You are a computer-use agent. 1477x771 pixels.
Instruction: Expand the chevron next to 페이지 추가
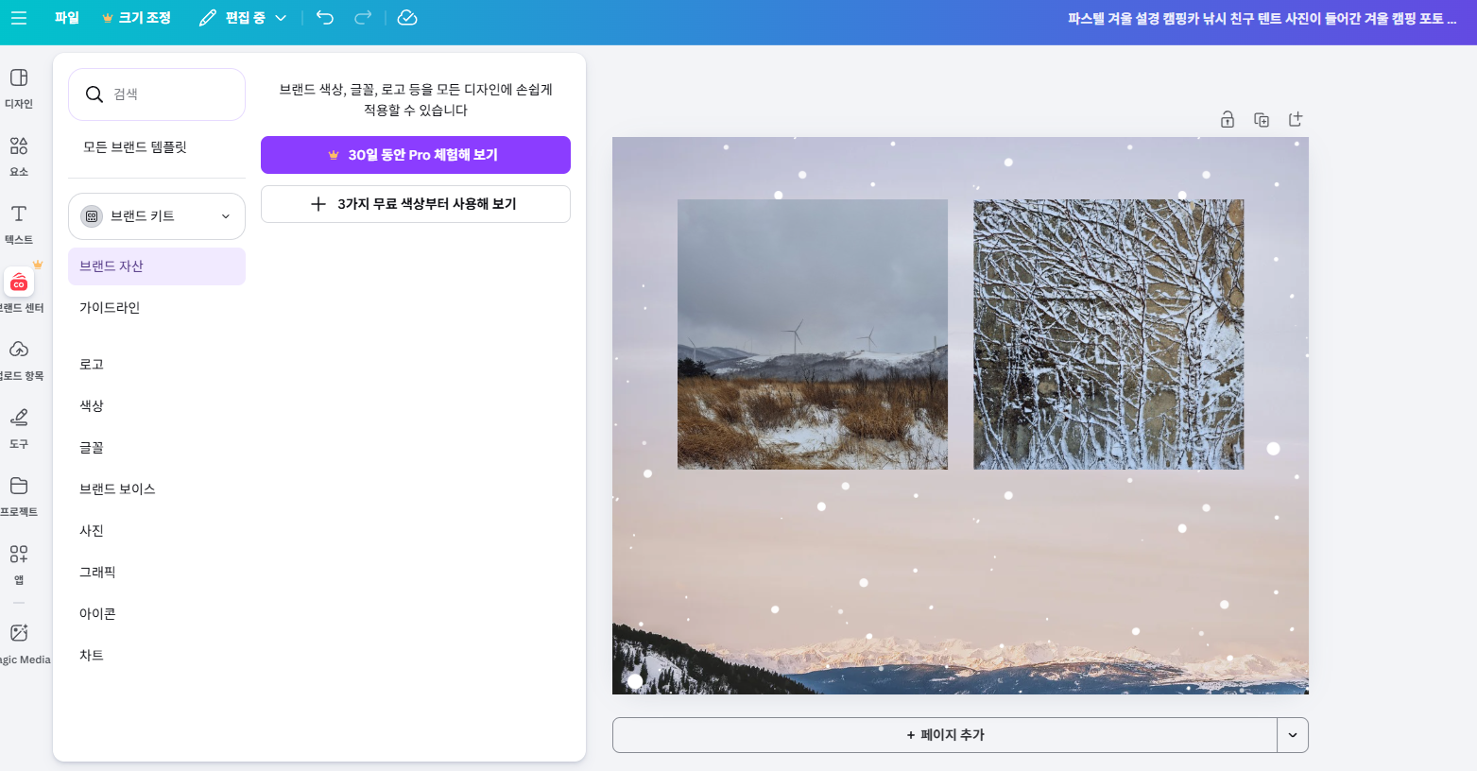(x=1292, y=734)
